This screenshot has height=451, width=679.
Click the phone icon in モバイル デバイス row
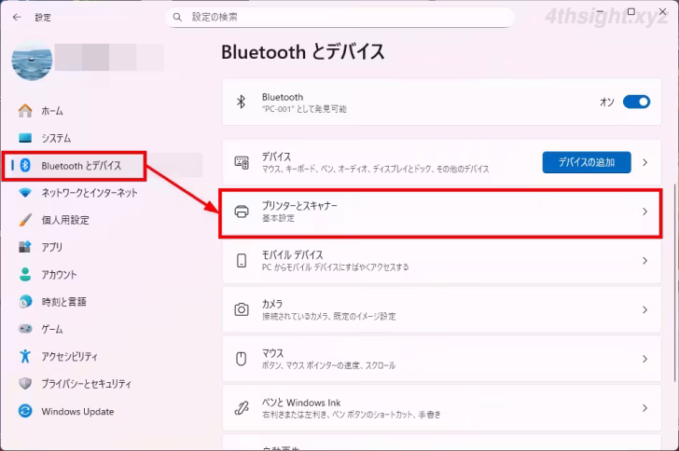(242, 261)
